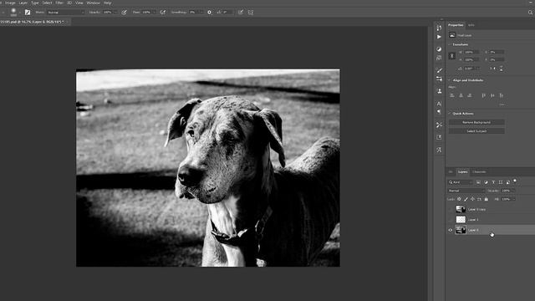Open the Clone Source stamp icon
535x301 pixels.
(439, 91)
